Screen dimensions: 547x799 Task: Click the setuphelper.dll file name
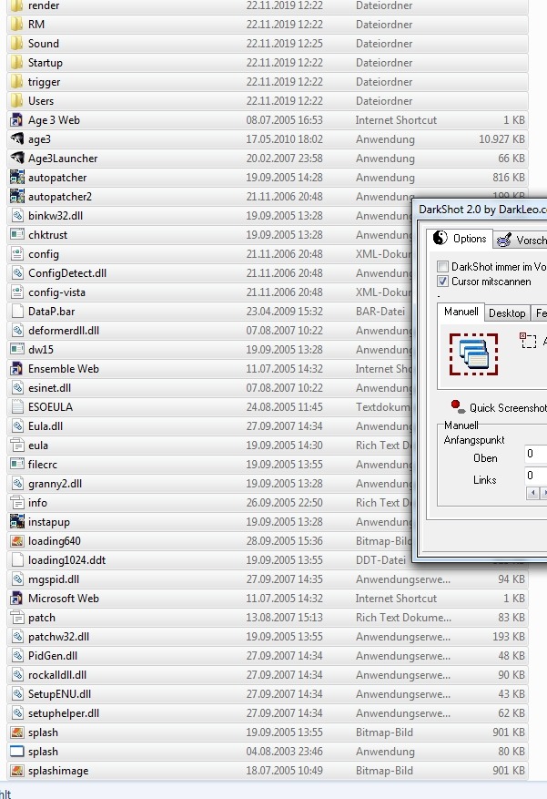click(64, 712)
